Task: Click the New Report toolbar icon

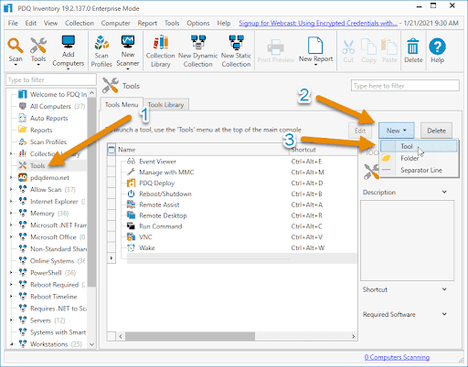Action: point(315,46)
